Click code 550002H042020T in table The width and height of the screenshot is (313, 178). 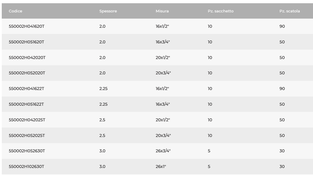click(x=27, y=58)
